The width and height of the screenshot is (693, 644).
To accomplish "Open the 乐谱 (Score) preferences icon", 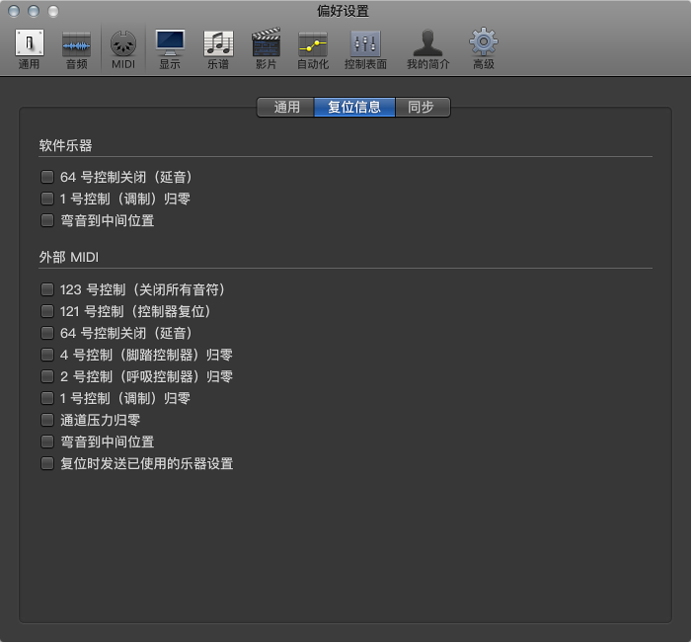I will click(218, 49).
